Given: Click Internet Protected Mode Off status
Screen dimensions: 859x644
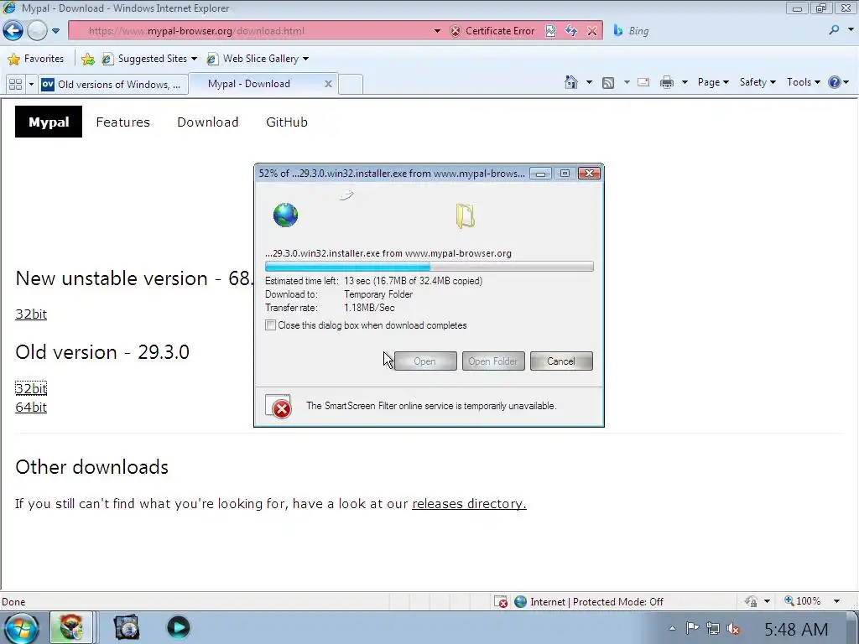Looking at the screenshot, I should coord(589,602).
